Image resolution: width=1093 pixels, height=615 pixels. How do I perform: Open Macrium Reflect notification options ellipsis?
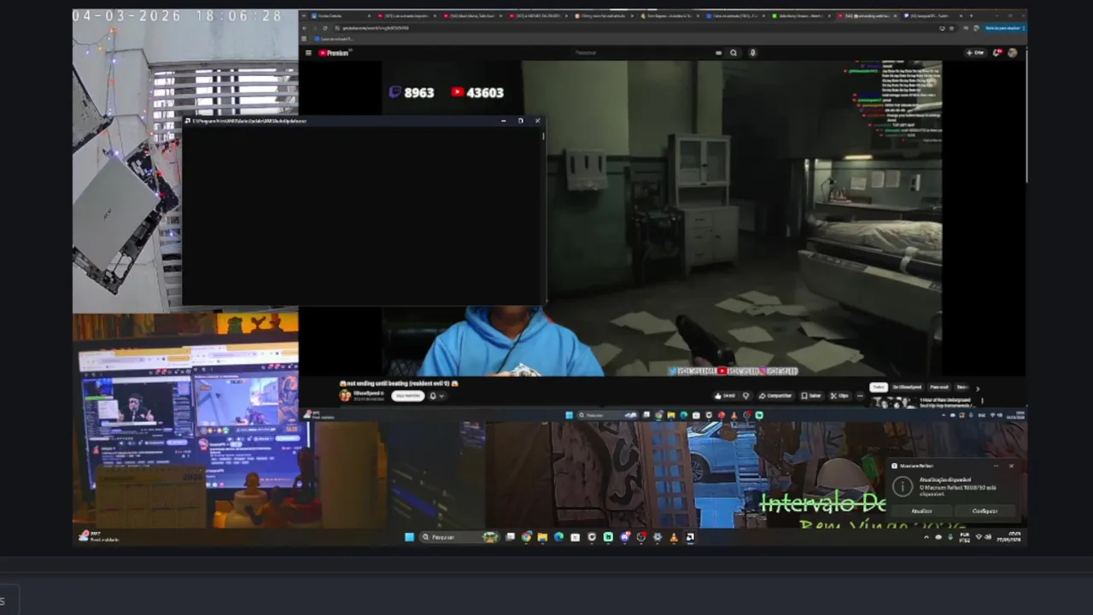[x=996, y=466]
